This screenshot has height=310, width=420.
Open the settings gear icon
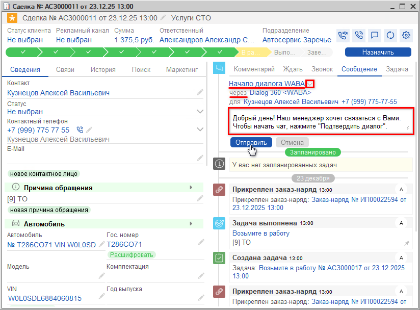406,35
